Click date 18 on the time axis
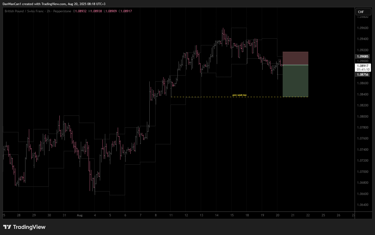The width and height of the screenshot is (375, 235). (247, 215)
